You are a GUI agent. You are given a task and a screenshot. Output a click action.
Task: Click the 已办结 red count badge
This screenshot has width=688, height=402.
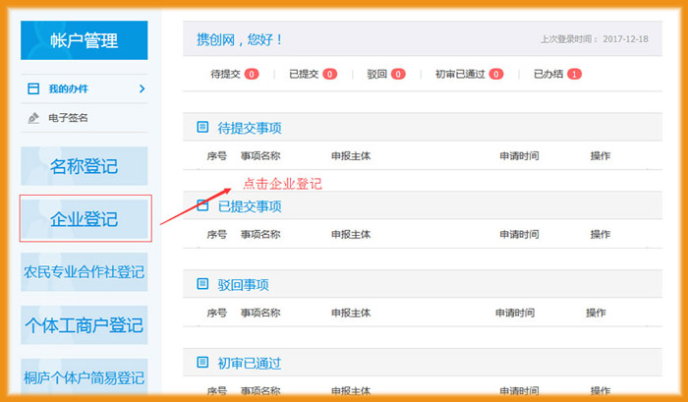pyautogui.click(x=574, y=74)
